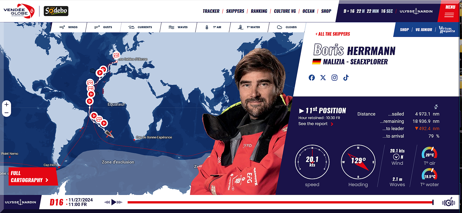Open the Instagram profile icon
The image size is (462, 213).
(x=334, y=78)
